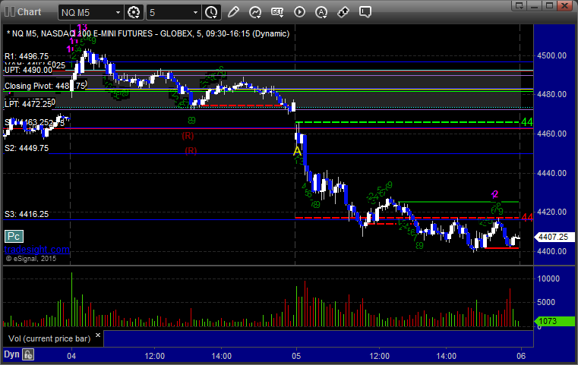Open the comment bubble alert icon
578x365 pixels.
coord(365,12)
